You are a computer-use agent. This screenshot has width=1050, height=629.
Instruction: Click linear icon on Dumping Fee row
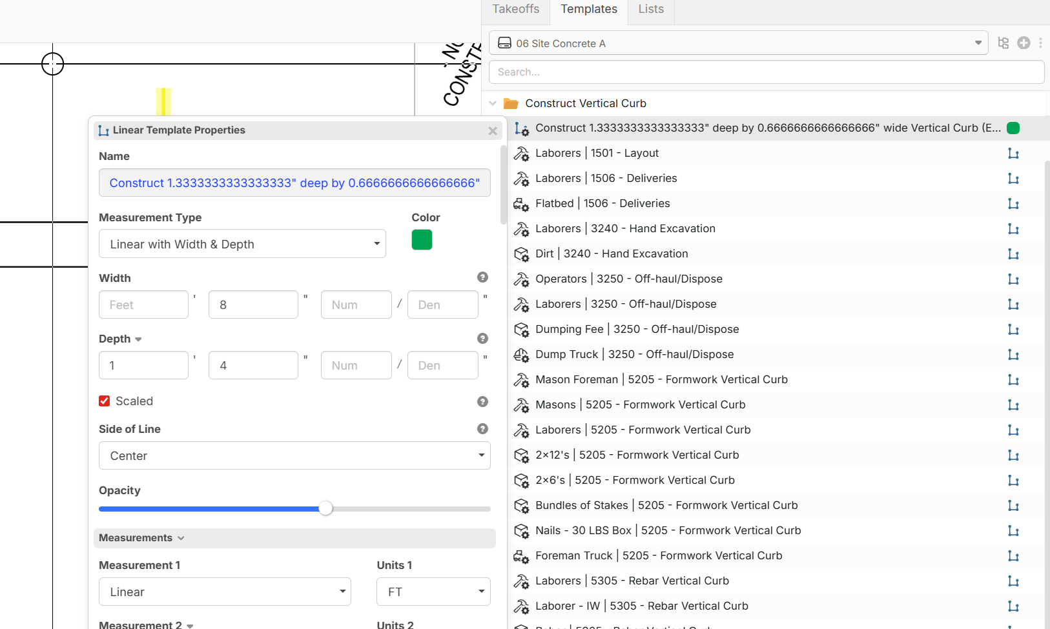pos(1013,330)
